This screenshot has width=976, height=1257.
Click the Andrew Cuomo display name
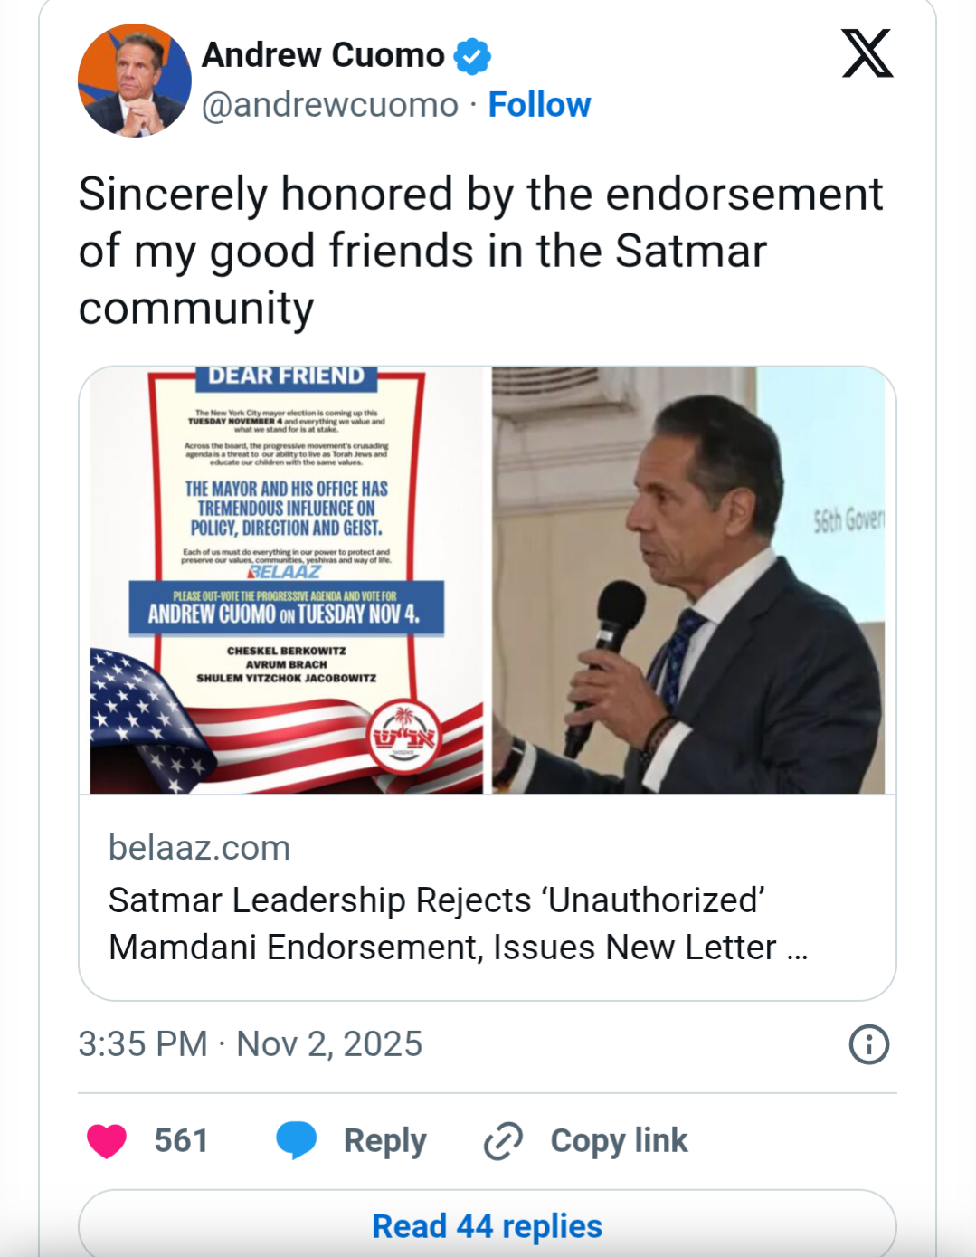(x=323, y=55)
